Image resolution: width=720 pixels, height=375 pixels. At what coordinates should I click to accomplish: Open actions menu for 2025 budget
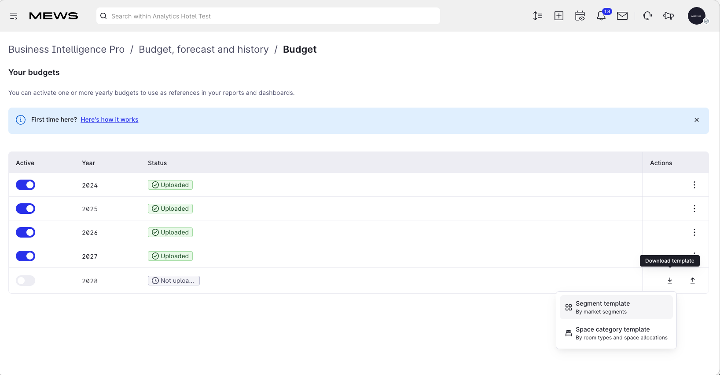[x=694, y=209]
